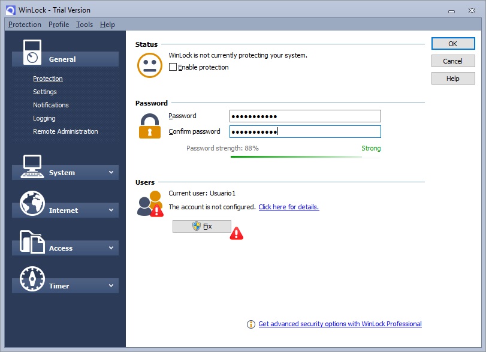Click the Internet section header label
Viewport: 486px width, 352px height.
[64, 210]
